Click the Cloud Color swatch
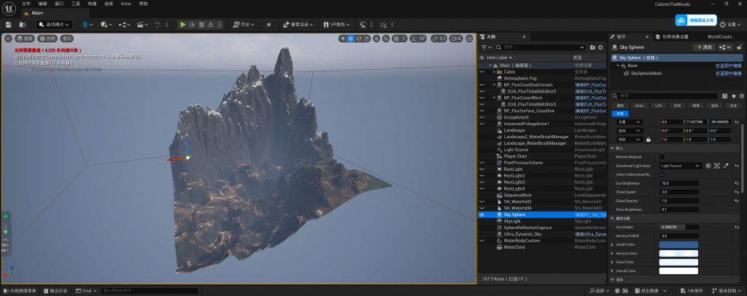This screenshot has height=296, width=747. 678,263
